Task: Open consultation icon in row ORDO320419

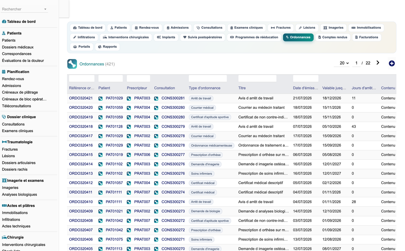Action: click(x=156, y=117)
